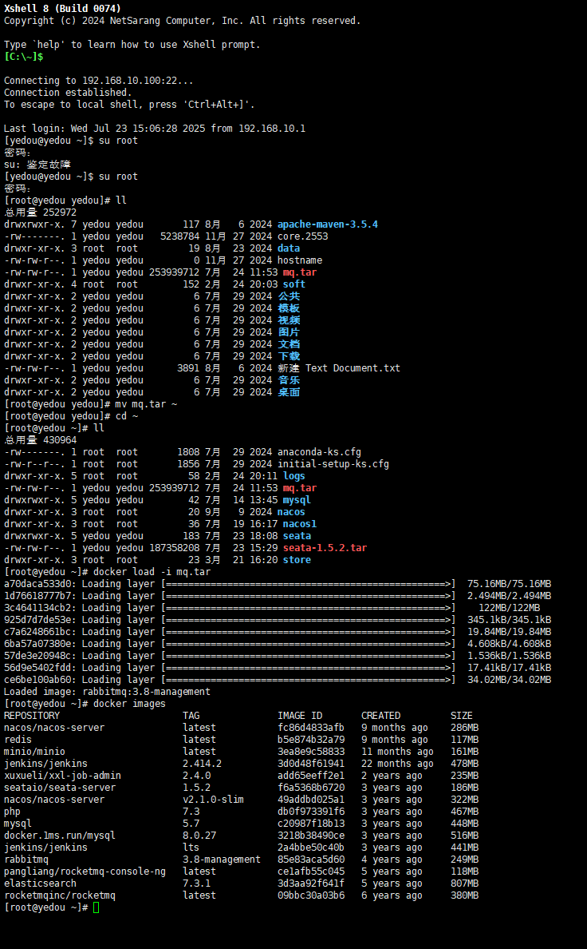
Task: Select the lts tag of jenkins/jenkins
Action: coord(191,848)
